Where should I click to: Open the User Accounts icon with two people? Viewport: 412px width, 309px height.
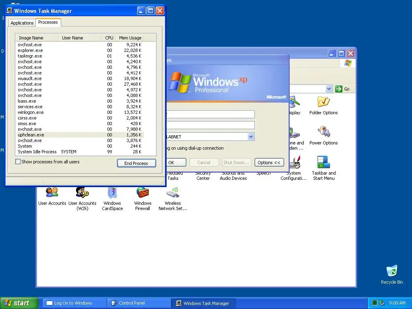(52, 196)
